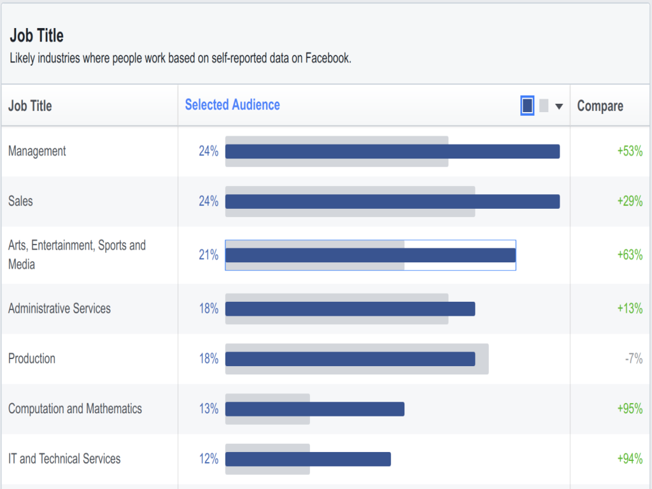
Task: Click the blue selected-audience legend square
Action: (527, 105)
